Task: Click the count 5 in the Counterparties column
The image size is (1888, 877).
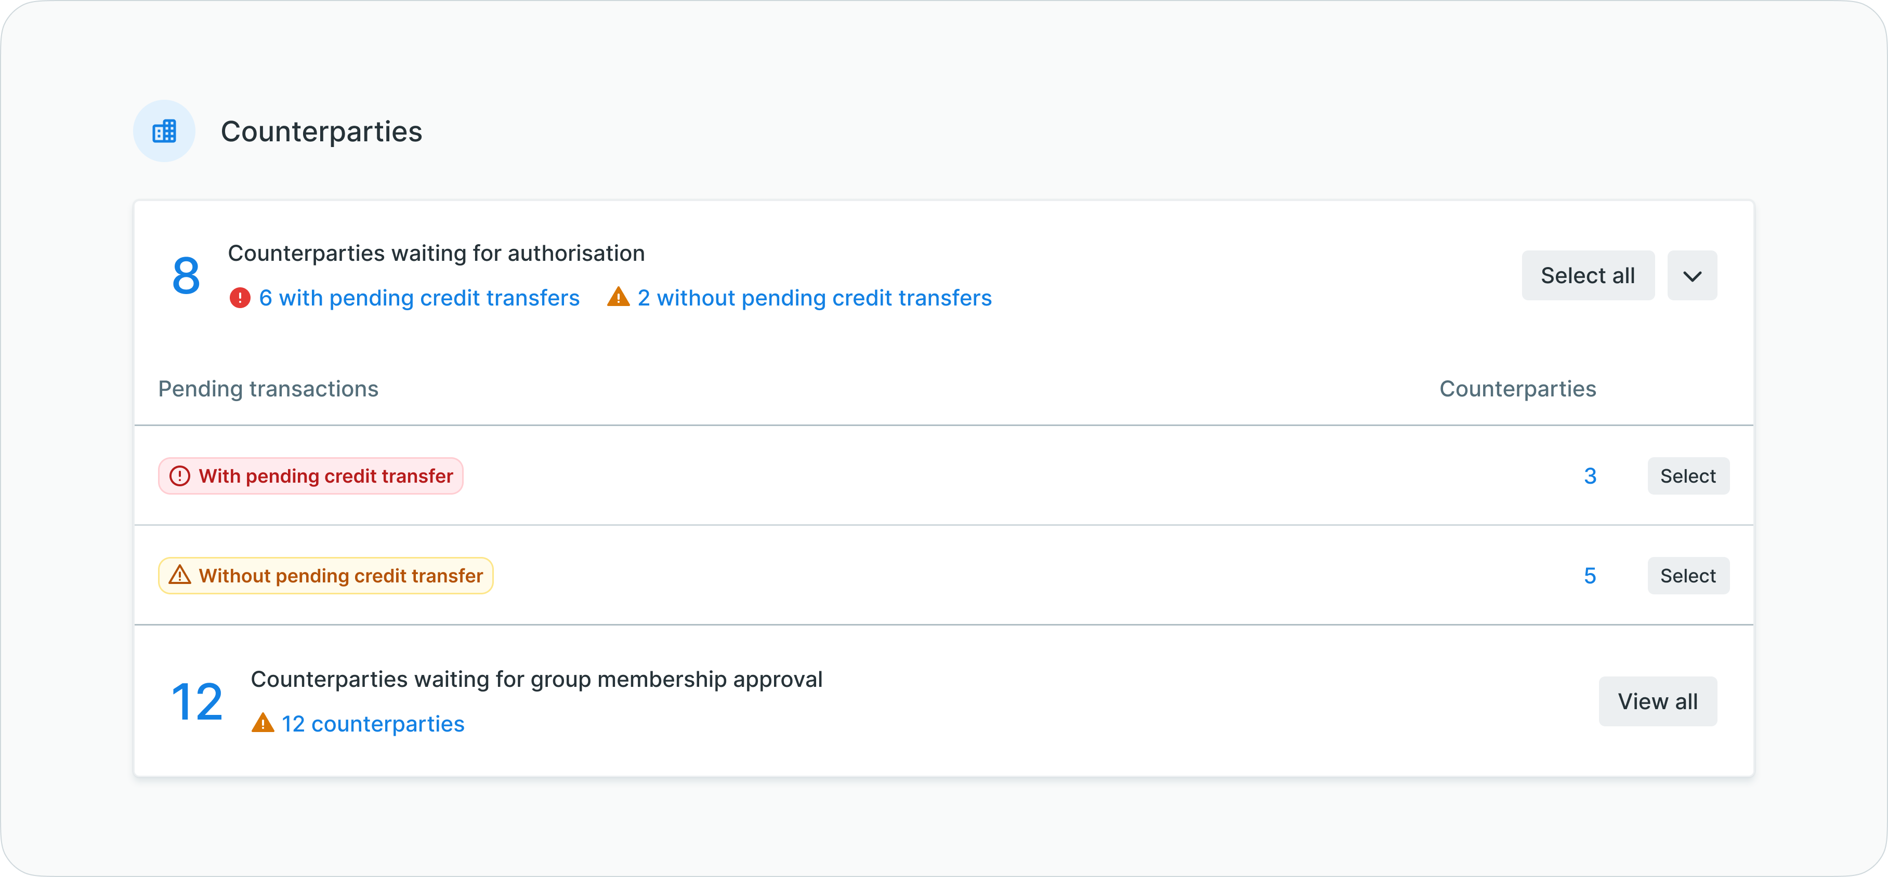Action: (x=1590, y=576)
